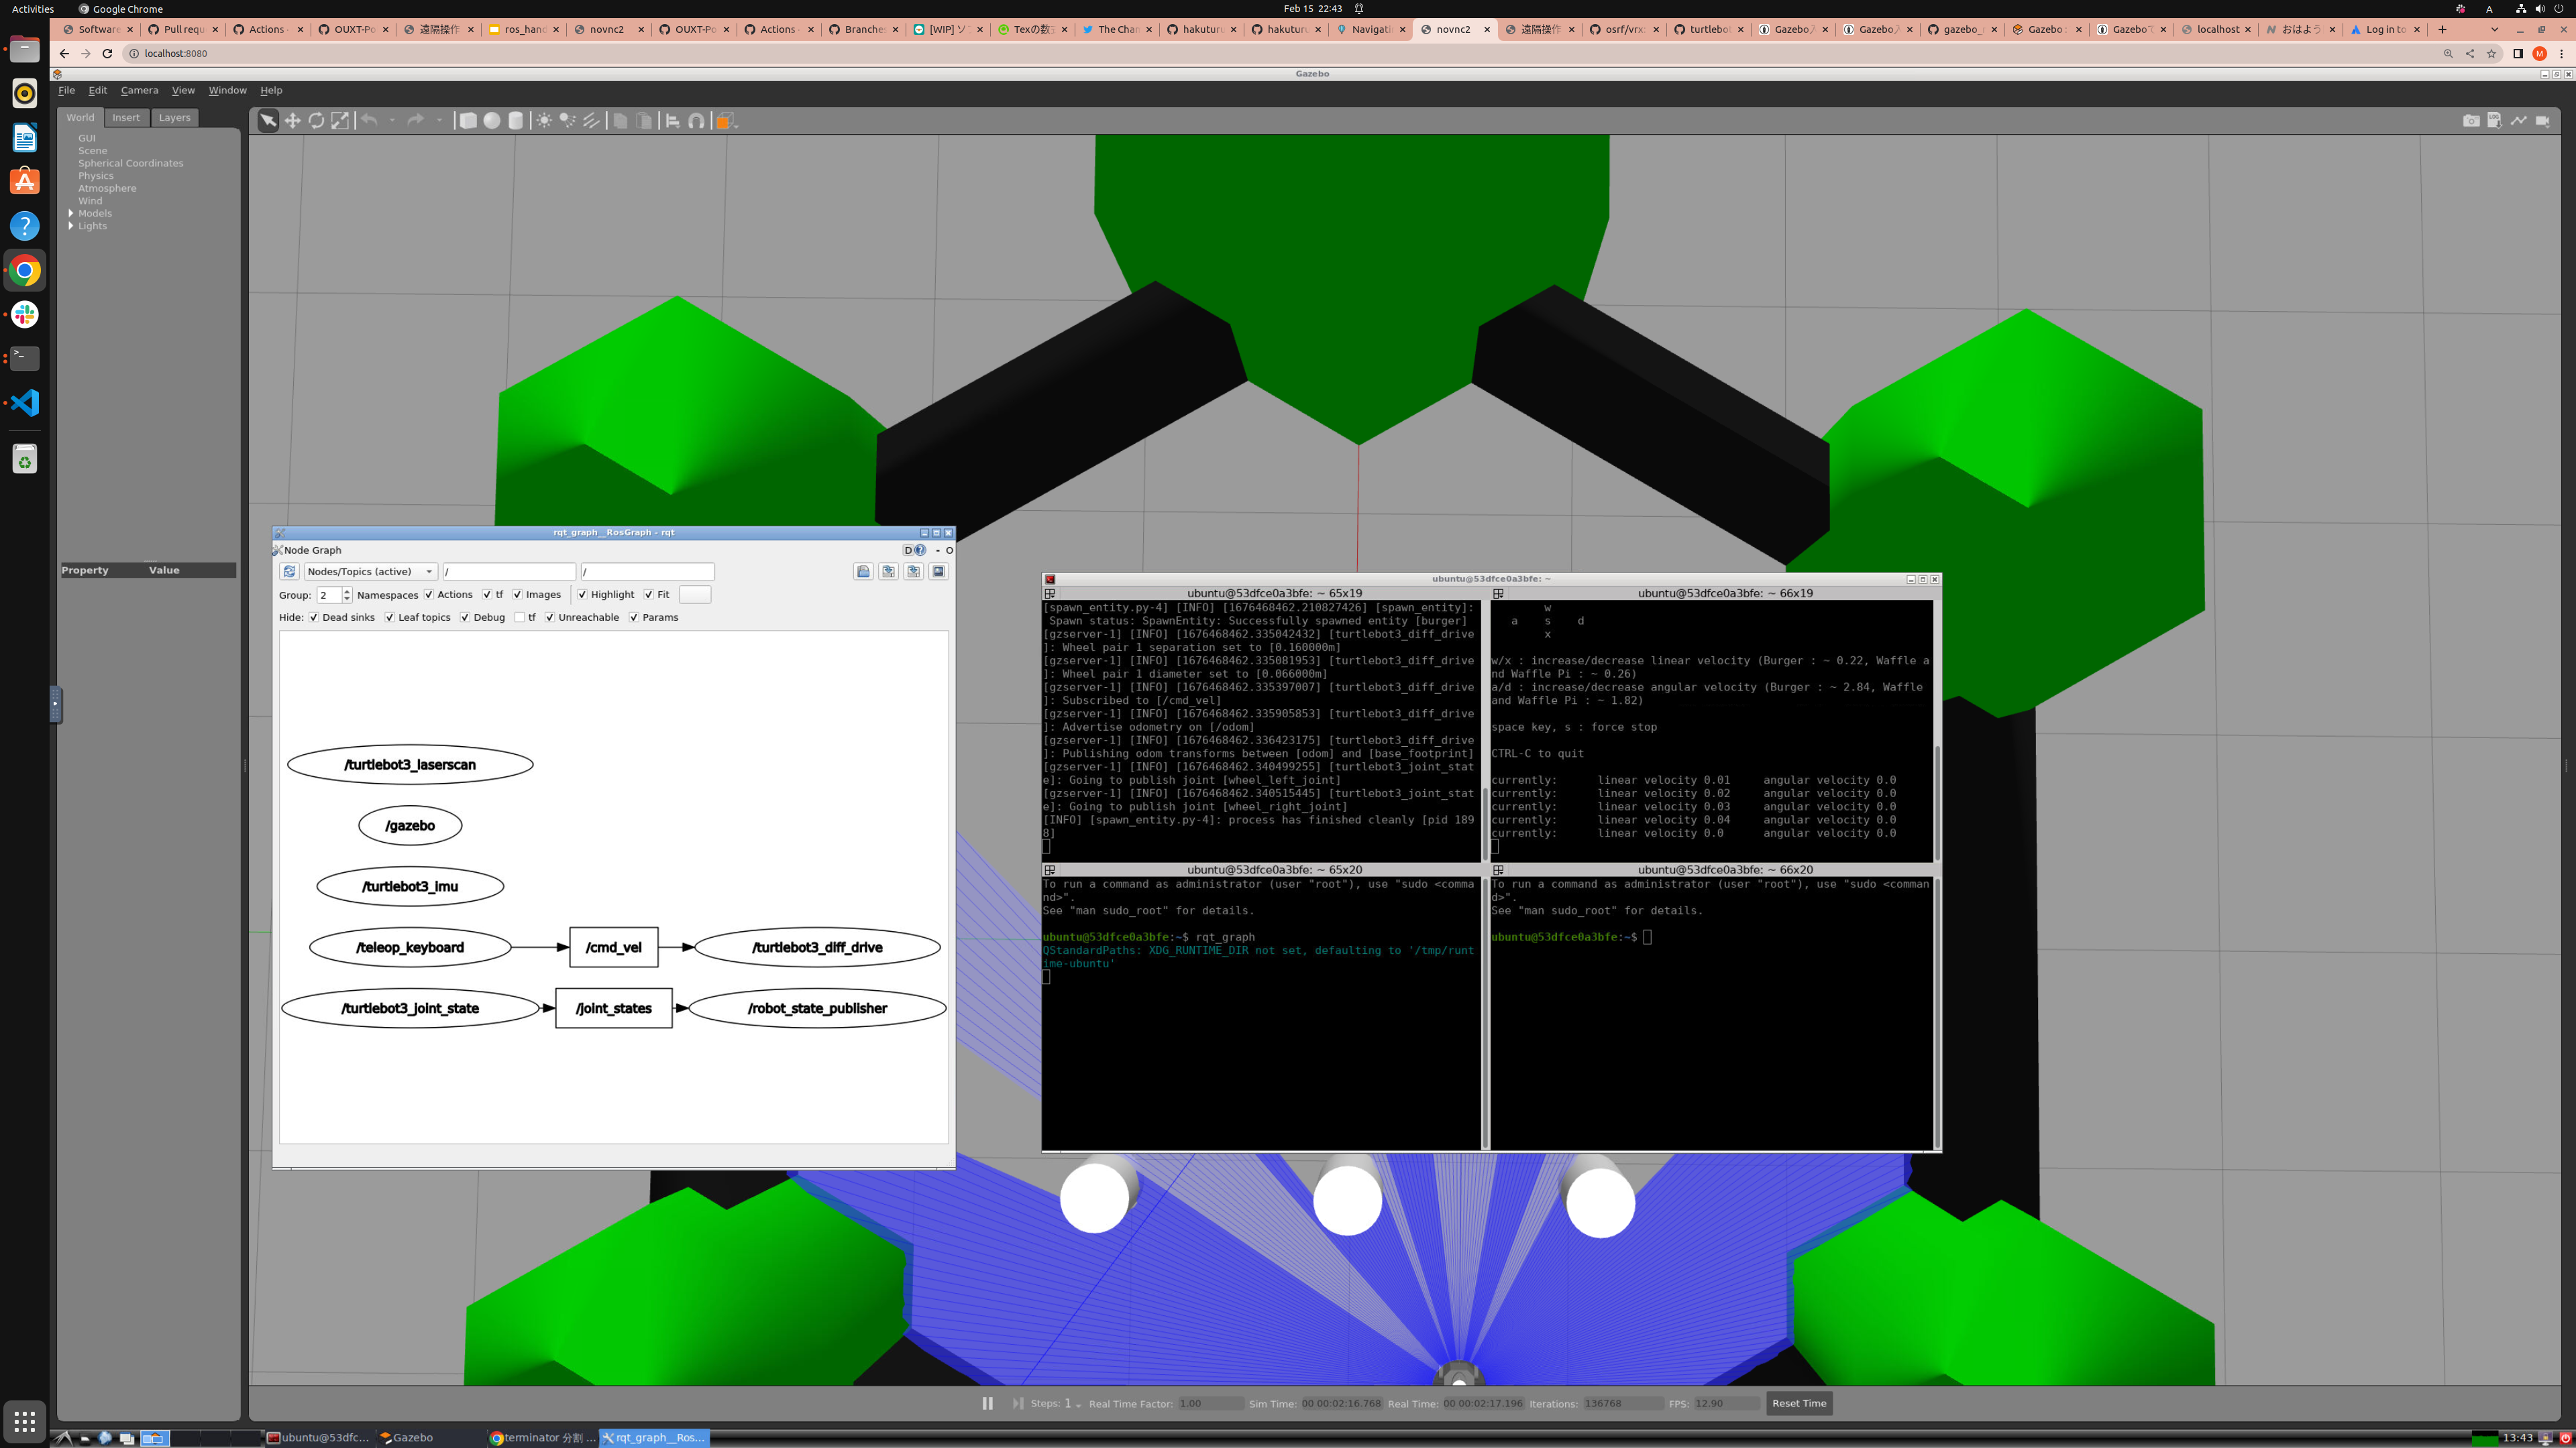Increment the Group depth spinner
This screenshot has width=2576, height=1448.
coord(347,591)
